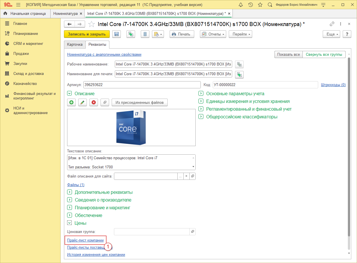Screen dimensions: 357x263
Task: Click the green add image button
Action: (71, 103)
